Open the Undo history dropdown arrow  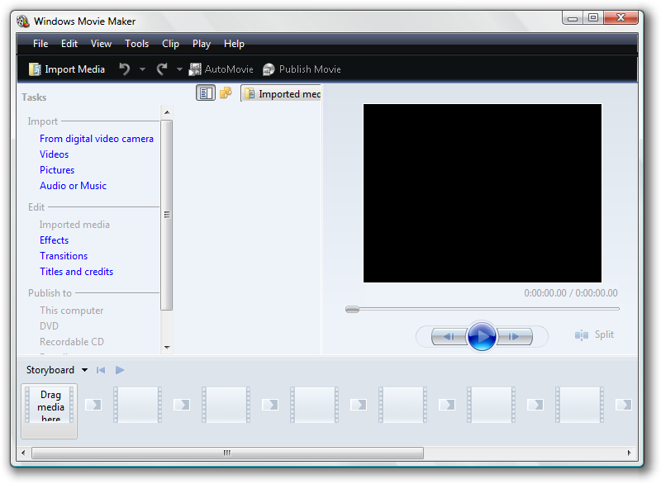coord(141,69)
